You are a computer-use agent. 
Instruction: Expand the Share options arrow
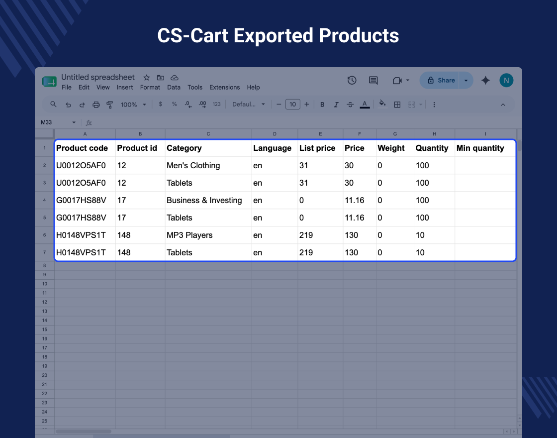pos(466,80)
